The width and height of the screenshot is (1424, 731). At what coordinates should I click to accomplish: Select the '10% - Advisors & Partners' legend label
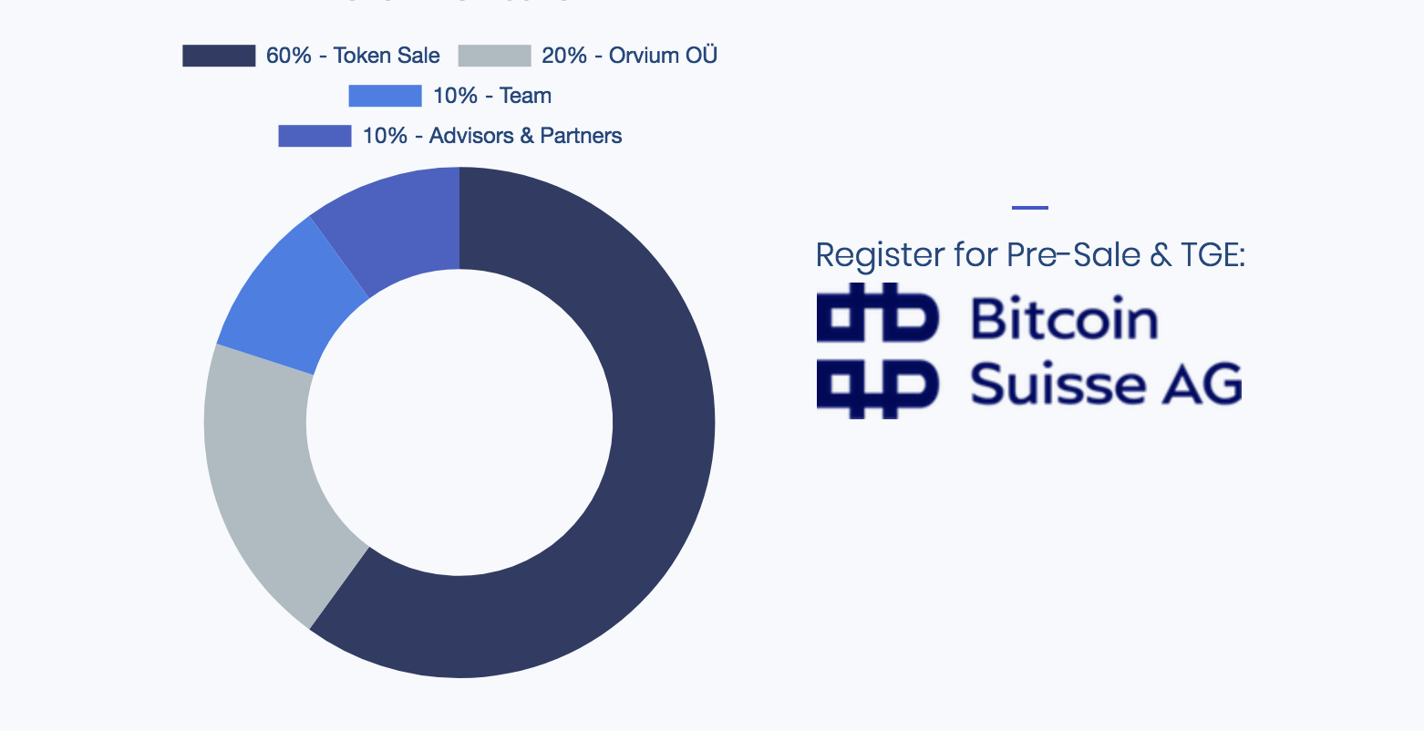tap(492, 136)
